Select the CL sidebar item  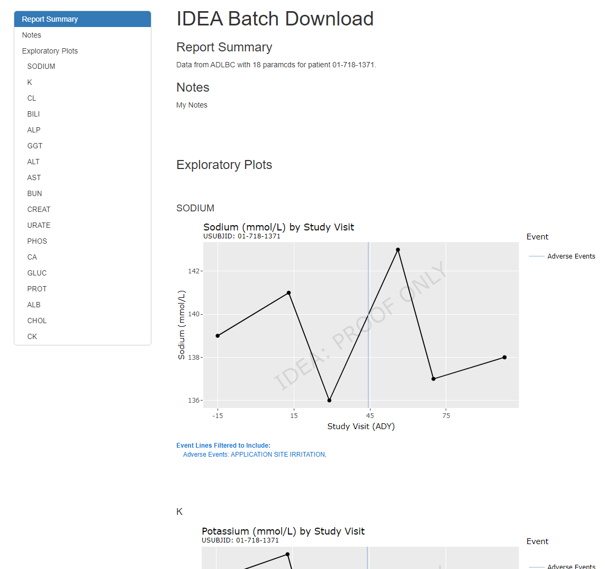click(x=82, y=98)
